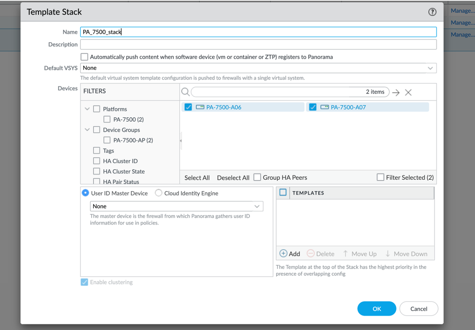Click Select All devices
The image size is (475, 330).
click(197, 177)
